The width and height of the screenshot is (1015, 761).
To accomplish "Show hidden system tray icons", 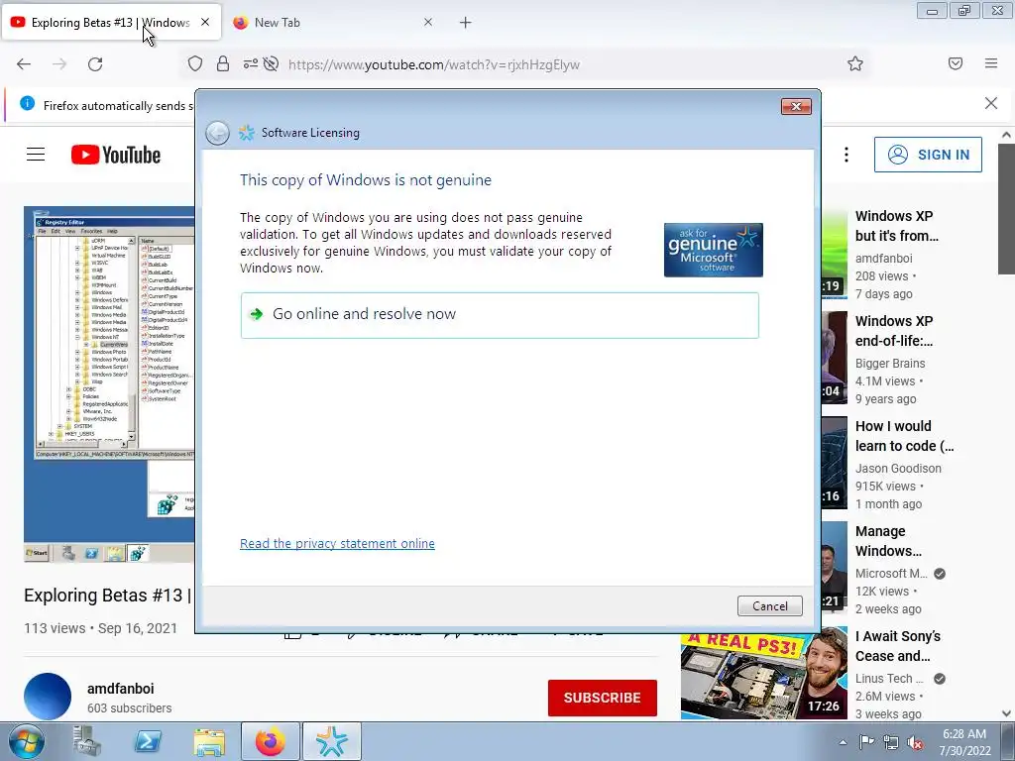I will click(x=843, y=742).
